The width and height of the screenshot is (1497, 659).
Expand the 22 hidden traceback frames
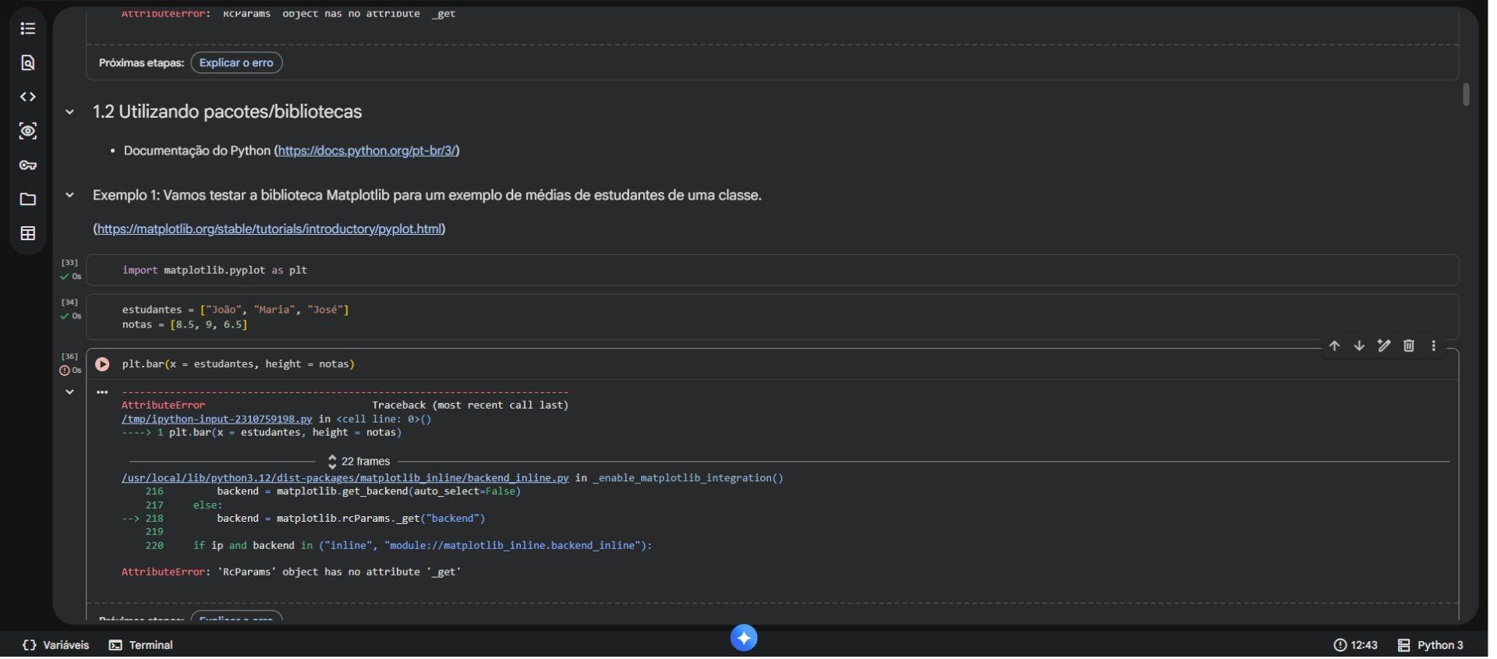click(359, 462)
